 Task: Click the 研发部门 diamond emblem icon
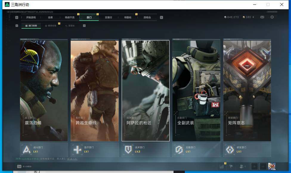coord(230,150)
